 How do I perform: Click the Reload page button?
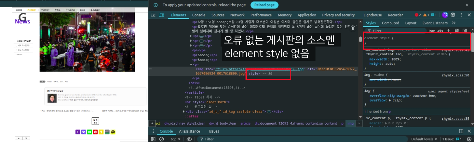pyautogui.click(x=264, y=5)
